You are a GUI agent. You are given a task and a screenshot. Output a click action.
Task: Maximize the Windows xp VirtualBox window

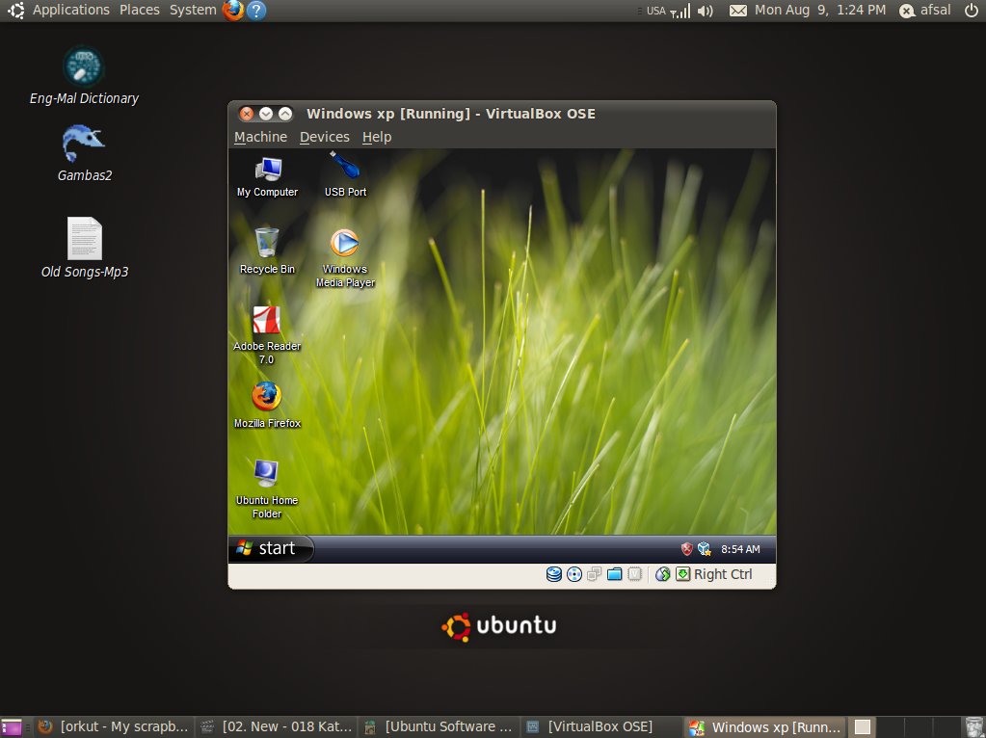(285, 114)
